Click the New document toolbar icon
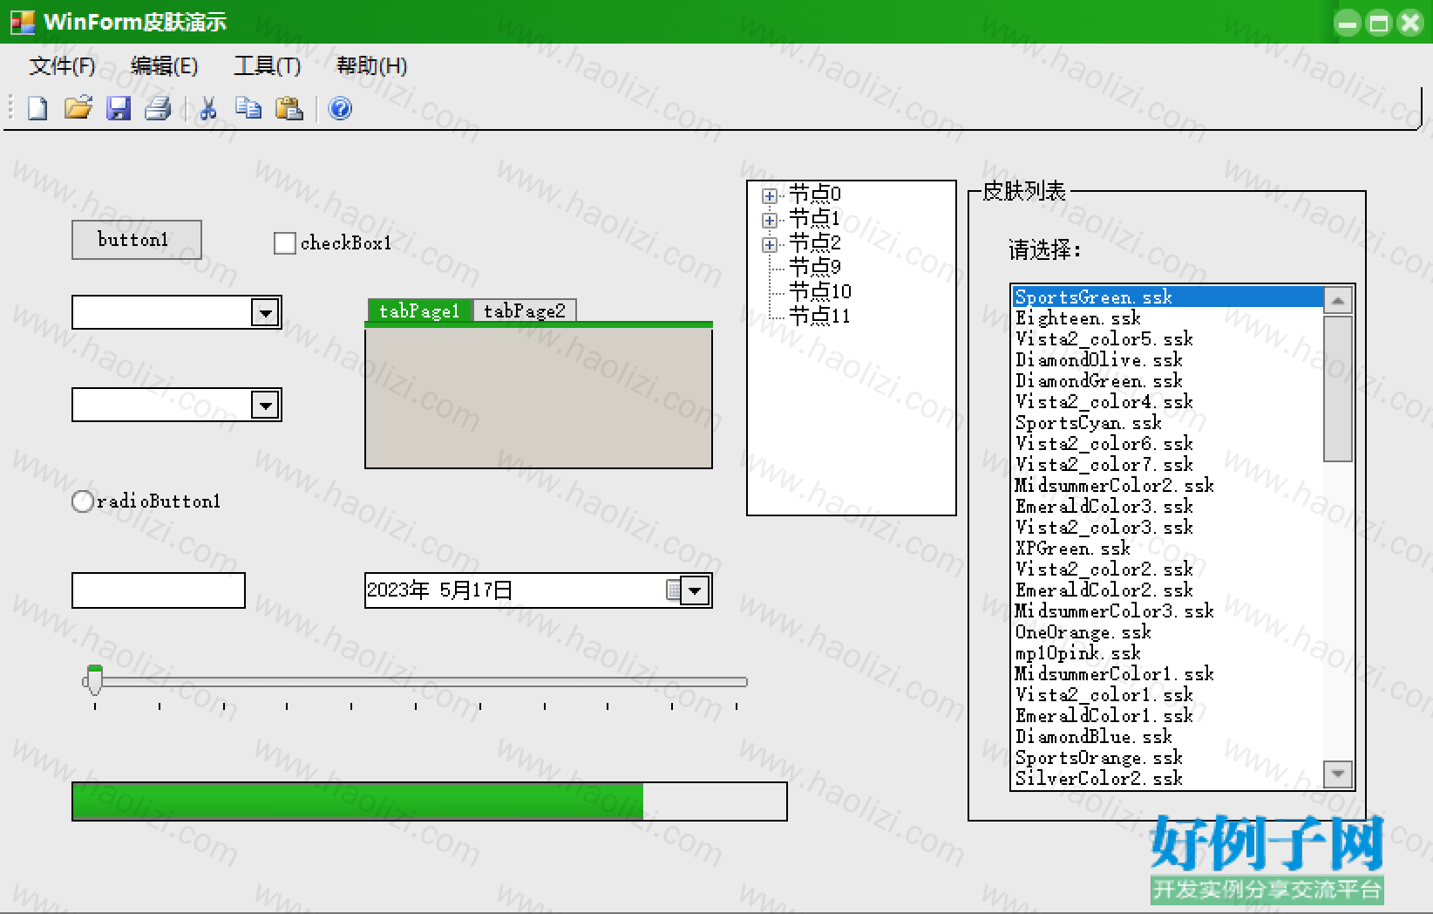The width and height of the screenshot is (1433, 914). (37, 108)
